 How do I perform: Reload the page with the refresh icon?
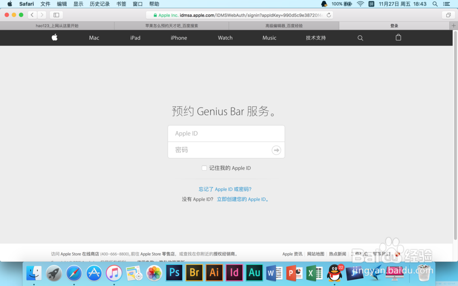[328, 15]
